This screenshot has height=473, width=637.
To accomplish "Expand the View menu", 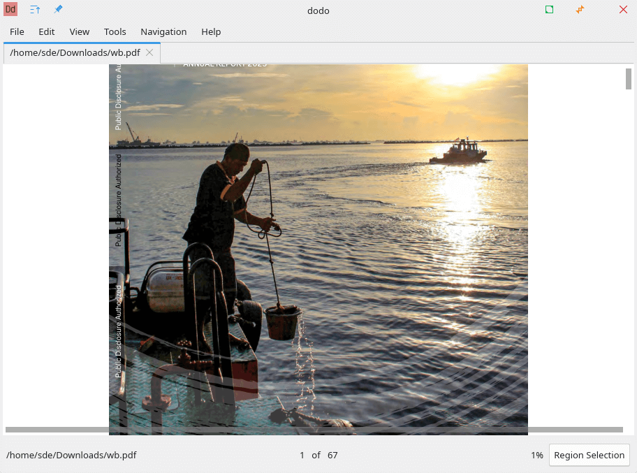I will click(x=80, y=31).
